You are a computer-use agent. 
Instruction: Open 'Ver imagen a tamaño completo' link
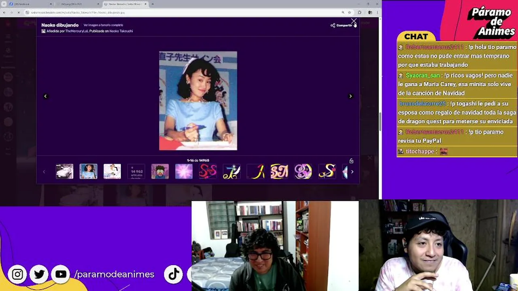tap(103, 25)
